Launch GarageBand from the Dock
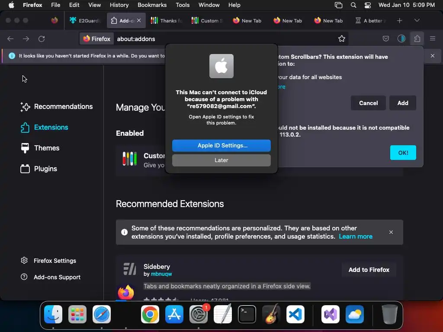 tap(271, 314)
